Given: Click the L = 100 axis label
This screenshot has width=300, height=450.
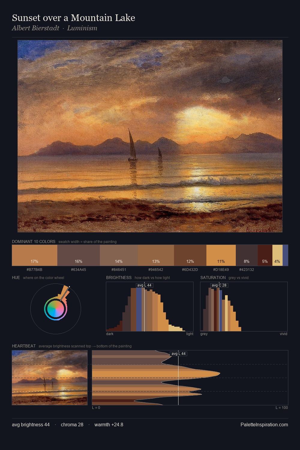Looking at the screenshot, I should tap(282, 408).
